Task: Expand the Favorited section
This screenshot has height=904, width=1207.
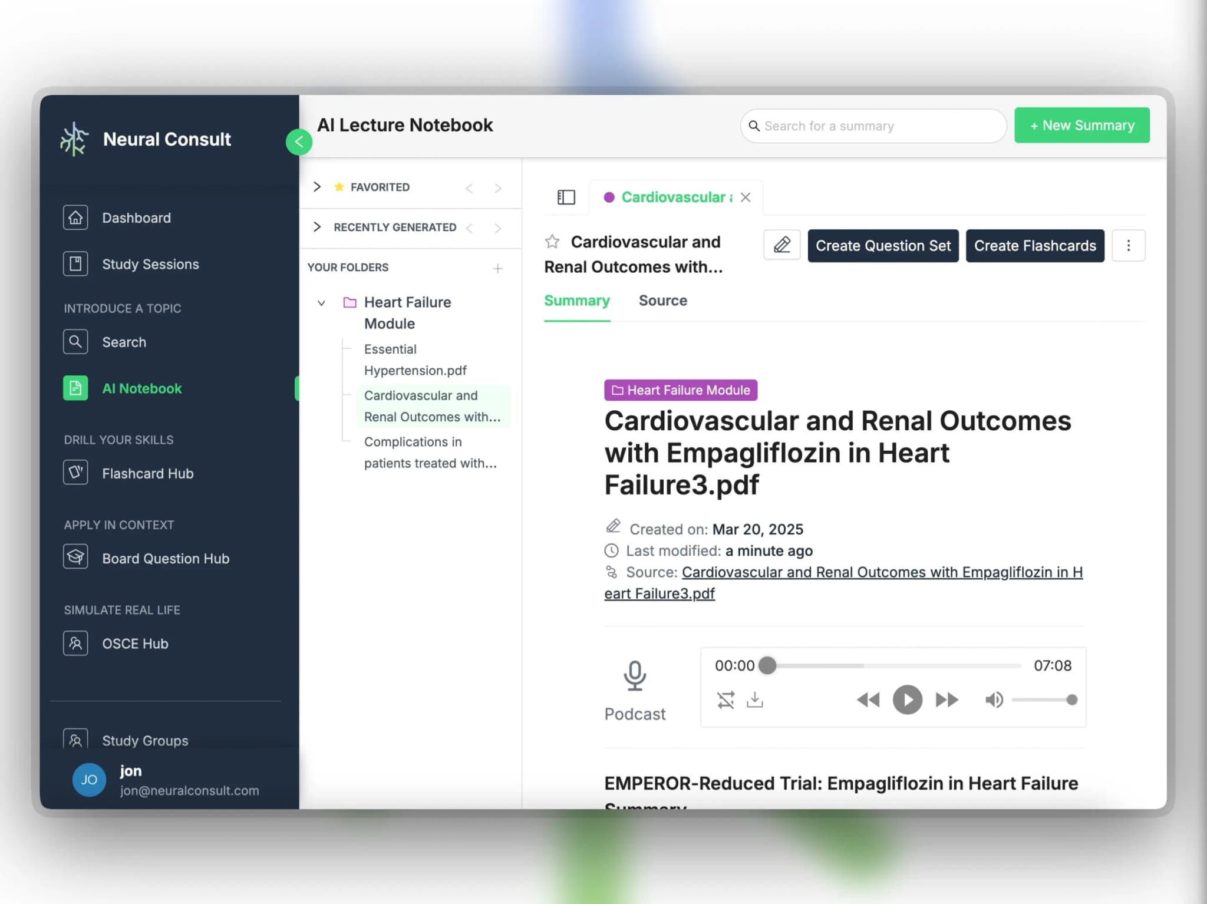Action: click(317, 187)
